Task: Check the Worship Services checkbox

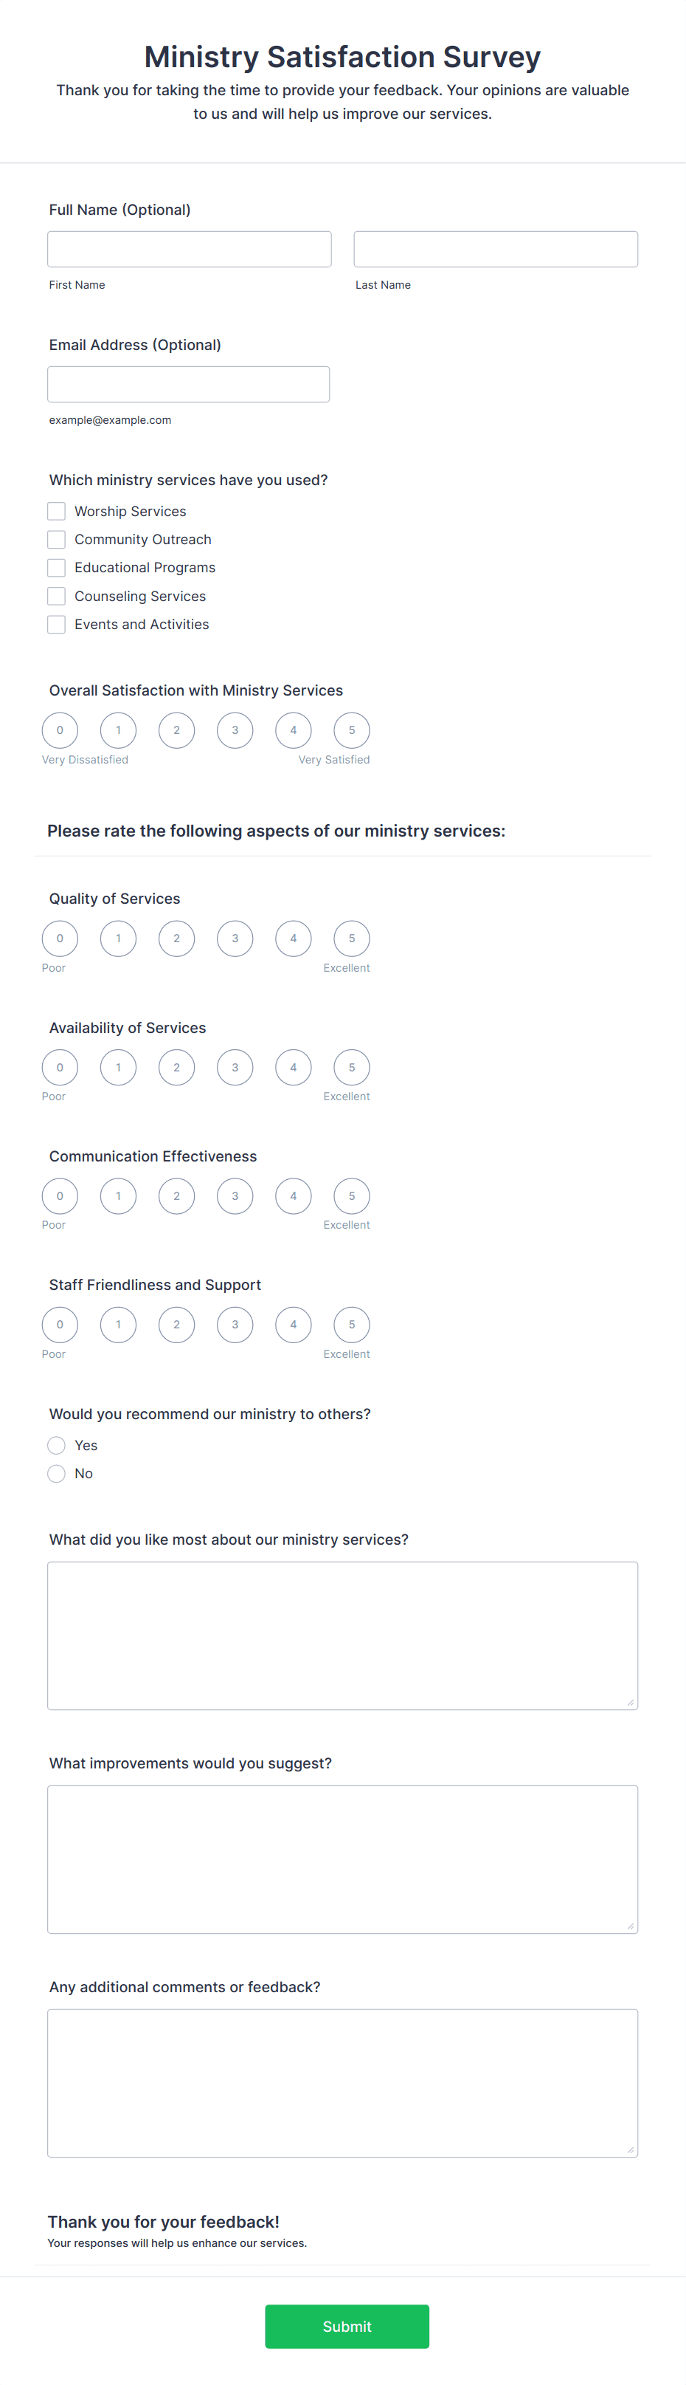Action: point(55,510)
